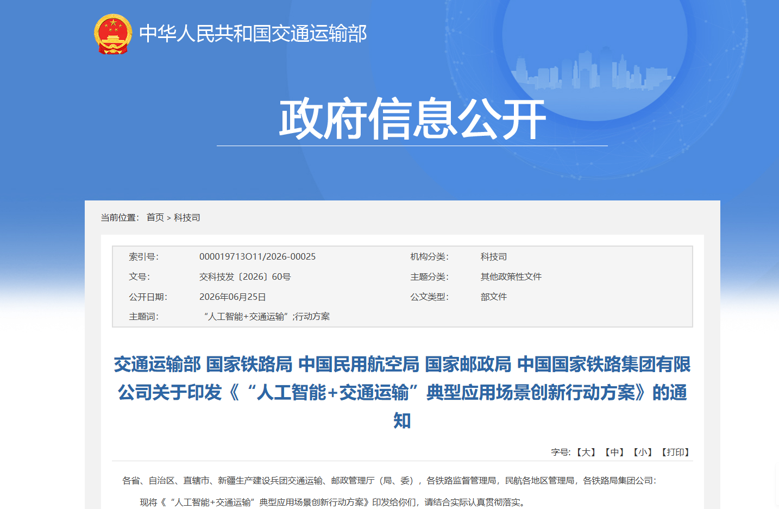
Task: Select document number 交科技发〔2026〕60号
Action: (x=245, y=277)
